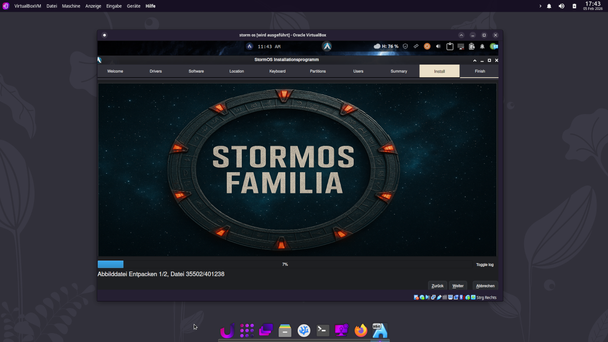This screenshot has height=342, width=608.
Task: Click the StormOS Familia slideshow image
Action: coord(297,170)
